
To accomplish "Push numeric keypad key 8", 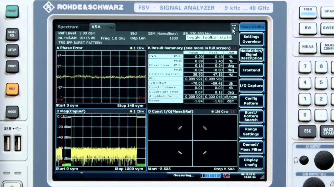I will (x=321, y=67).
